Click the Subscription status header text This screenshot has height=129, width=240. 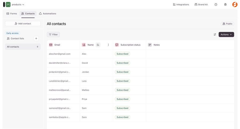[130, 45]
